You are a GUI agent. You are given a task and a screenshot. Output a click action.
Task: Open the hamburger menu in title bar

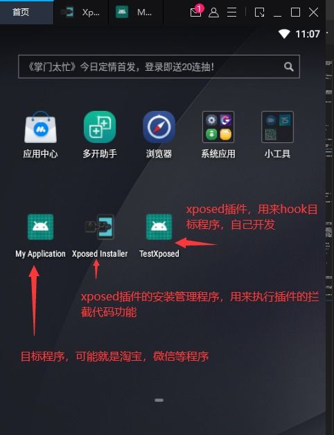[x=231, y=12]
